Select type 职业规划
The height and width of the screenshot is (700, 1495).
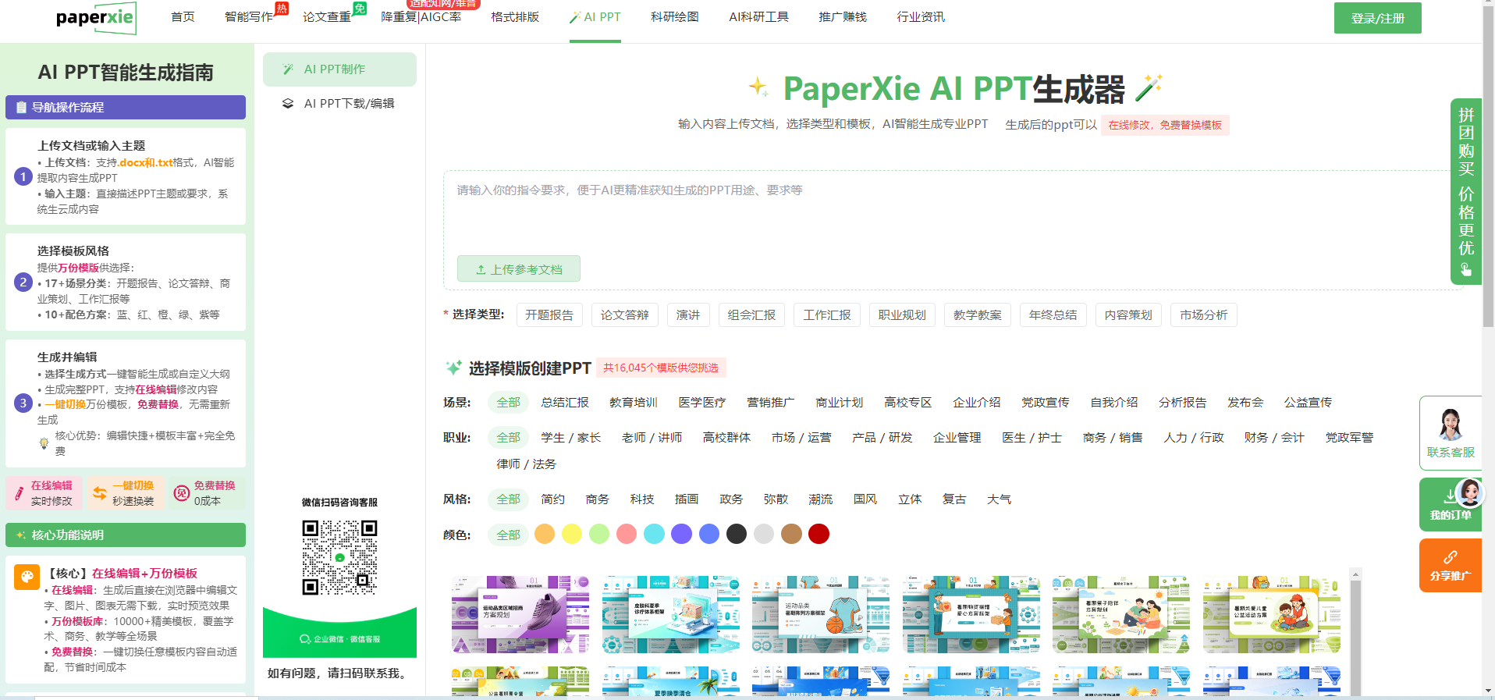[x=902, y=315]
